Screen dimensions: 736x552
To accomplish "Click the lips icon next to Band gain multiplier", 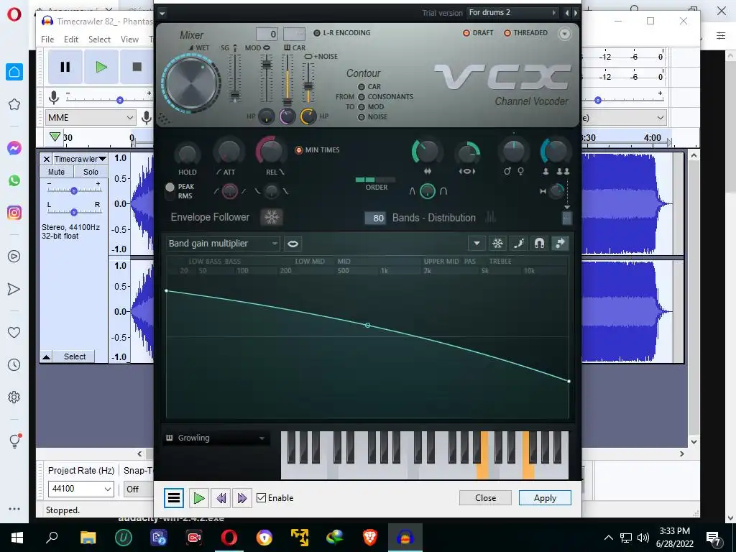I will (x=293, y=244).
